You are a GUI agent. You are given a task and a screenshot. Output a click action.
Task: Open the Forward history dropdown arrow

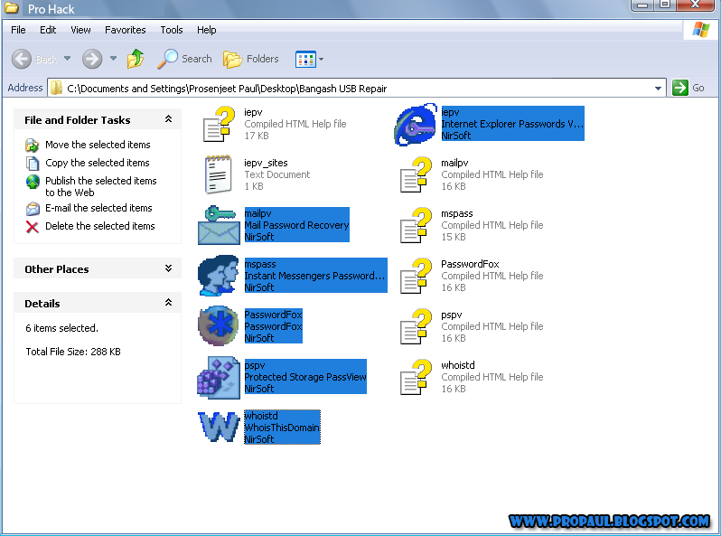pyautogui.click(x=113, y=59)
